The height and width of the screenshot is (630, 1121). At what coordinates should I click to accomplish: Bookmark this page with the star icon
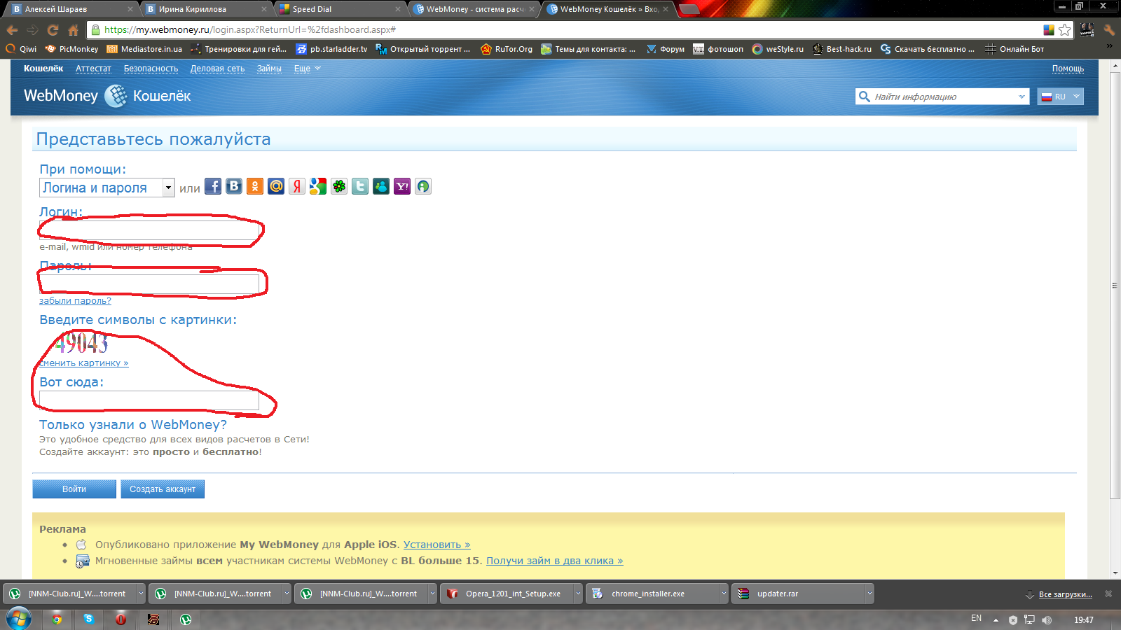[x=1065, y=29]
